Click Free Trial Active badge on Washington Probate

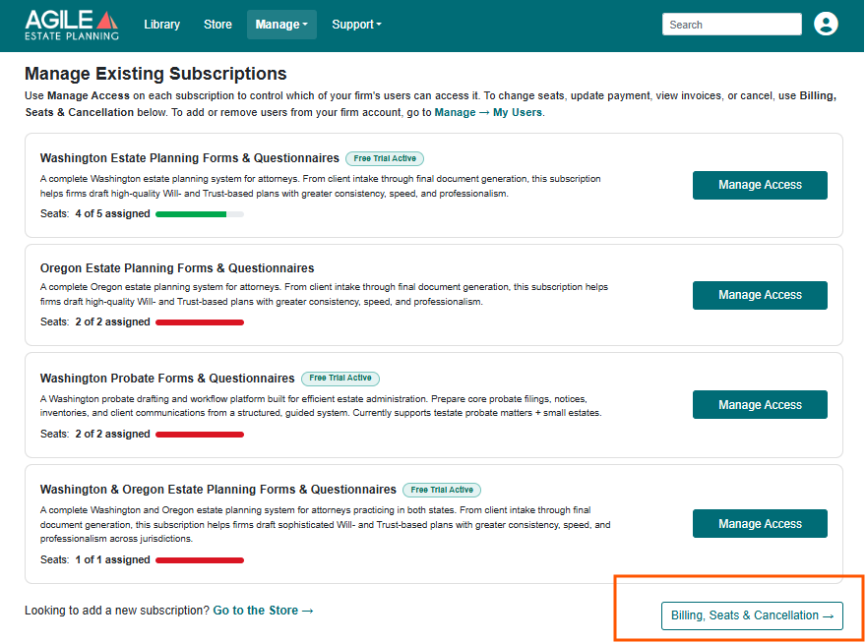340,379
